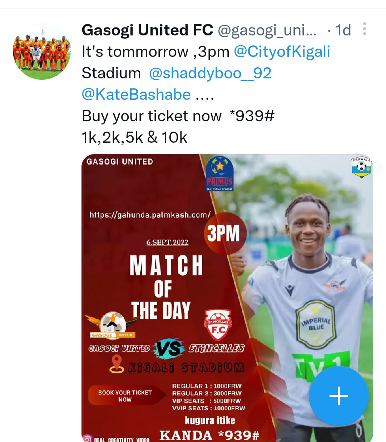Tap the Gasogi United team logo on poster
Viewport: 386px width, 442px height.
112,325
